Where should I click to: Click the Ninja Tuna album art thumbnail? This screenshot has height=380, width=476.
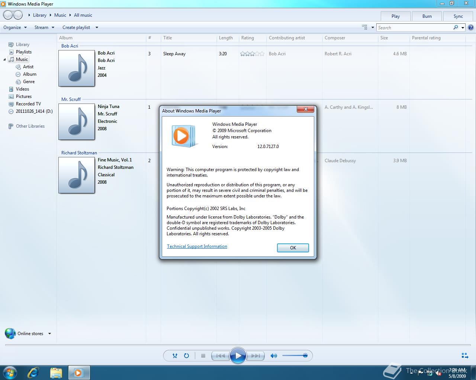pyautogui.click(x=77, y=122)
